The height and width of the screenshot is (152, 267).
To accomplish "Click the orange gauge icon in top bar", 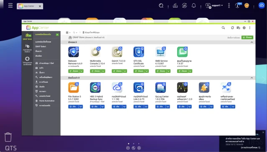I will tap(247, 5).
